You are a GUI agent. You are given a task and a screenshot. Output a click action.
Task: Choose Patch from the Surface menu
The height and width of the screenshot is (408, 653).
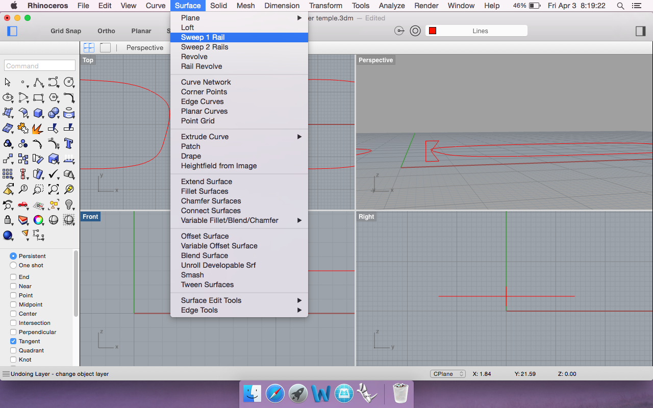(239, 146)
